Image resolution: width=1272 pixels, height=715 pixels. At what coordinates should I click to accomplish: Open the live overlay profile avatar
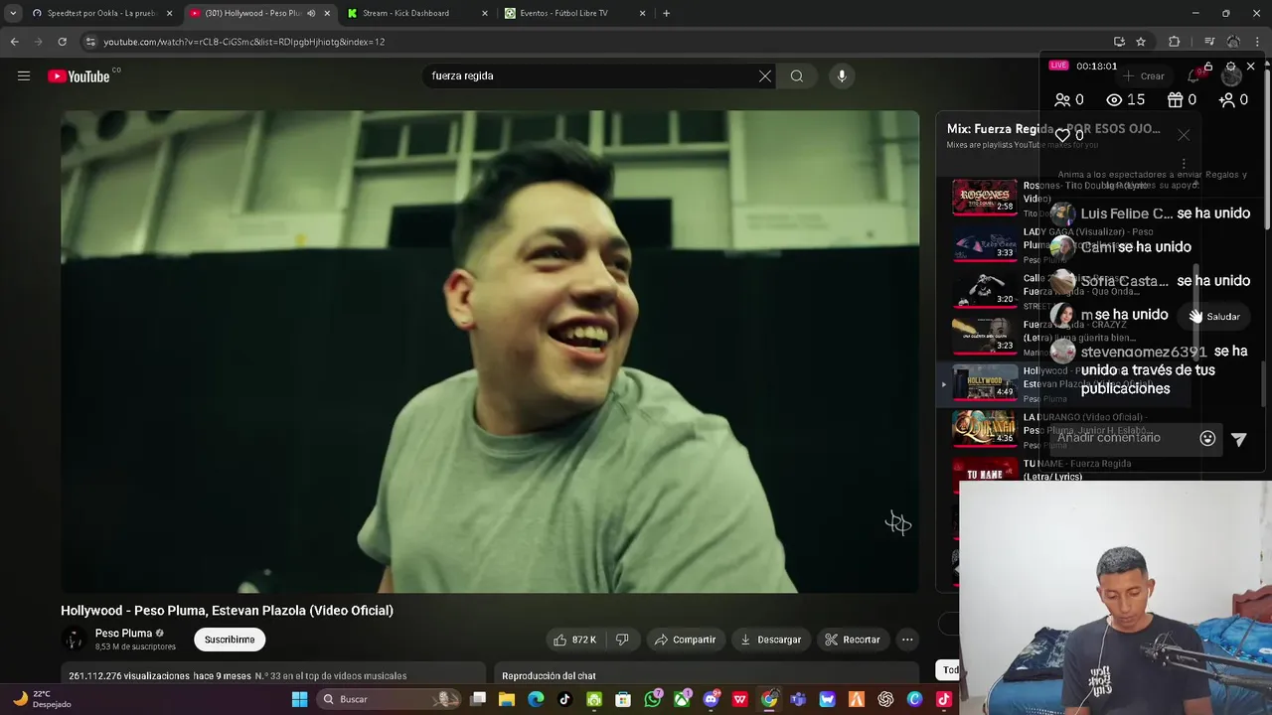click(x=1231, y=76)
